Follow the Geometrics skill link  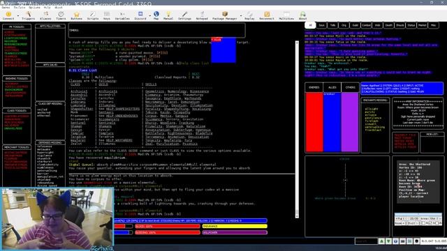(155, 91)
